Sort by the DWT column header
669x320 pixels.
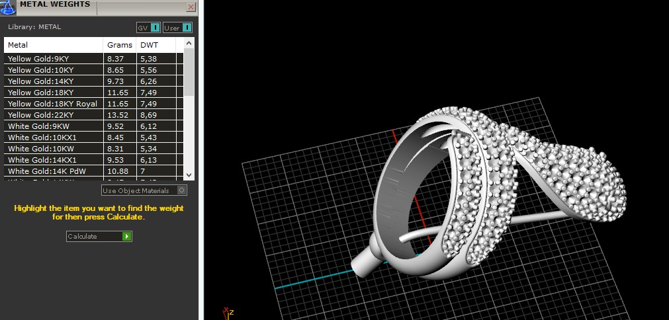(156, 45)
